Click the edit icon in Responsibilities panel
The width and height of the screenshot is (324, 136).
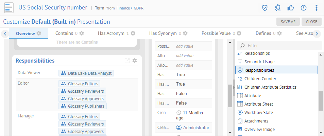pos(127,61)
